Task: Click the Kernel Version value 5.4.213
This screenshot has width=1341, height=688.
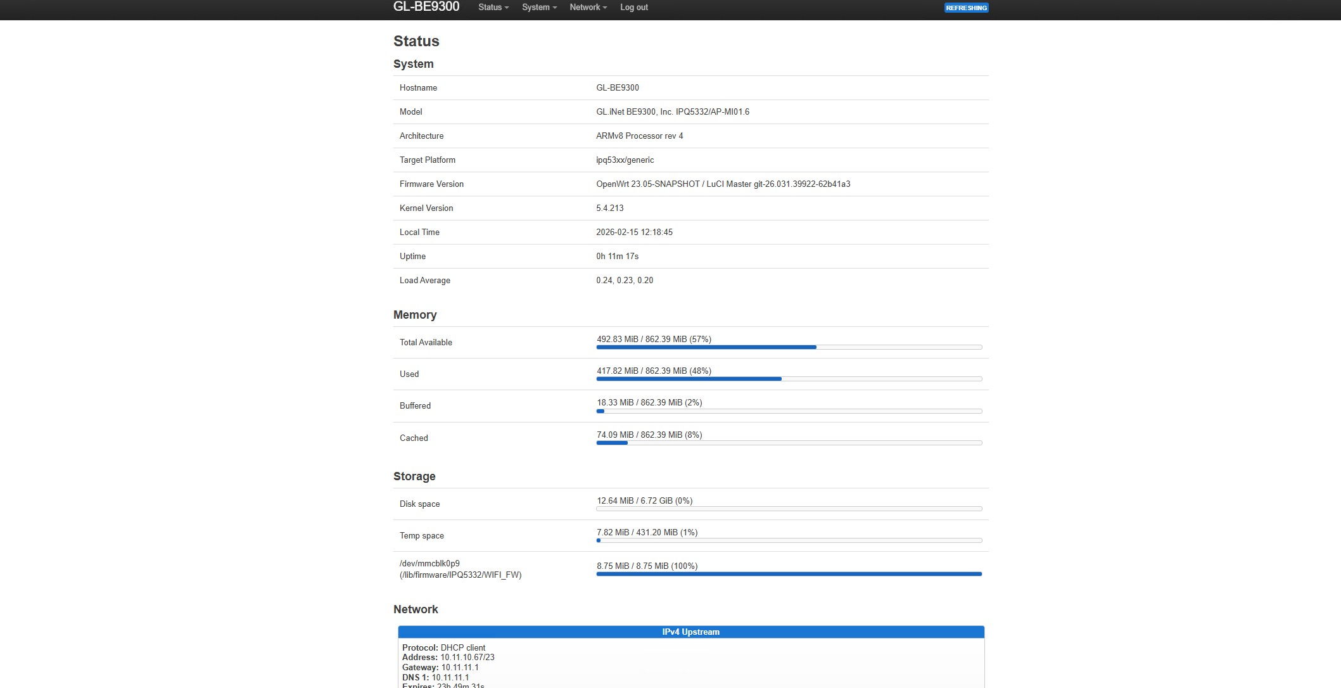Action: pyautogui.click(x=609, y=208)
